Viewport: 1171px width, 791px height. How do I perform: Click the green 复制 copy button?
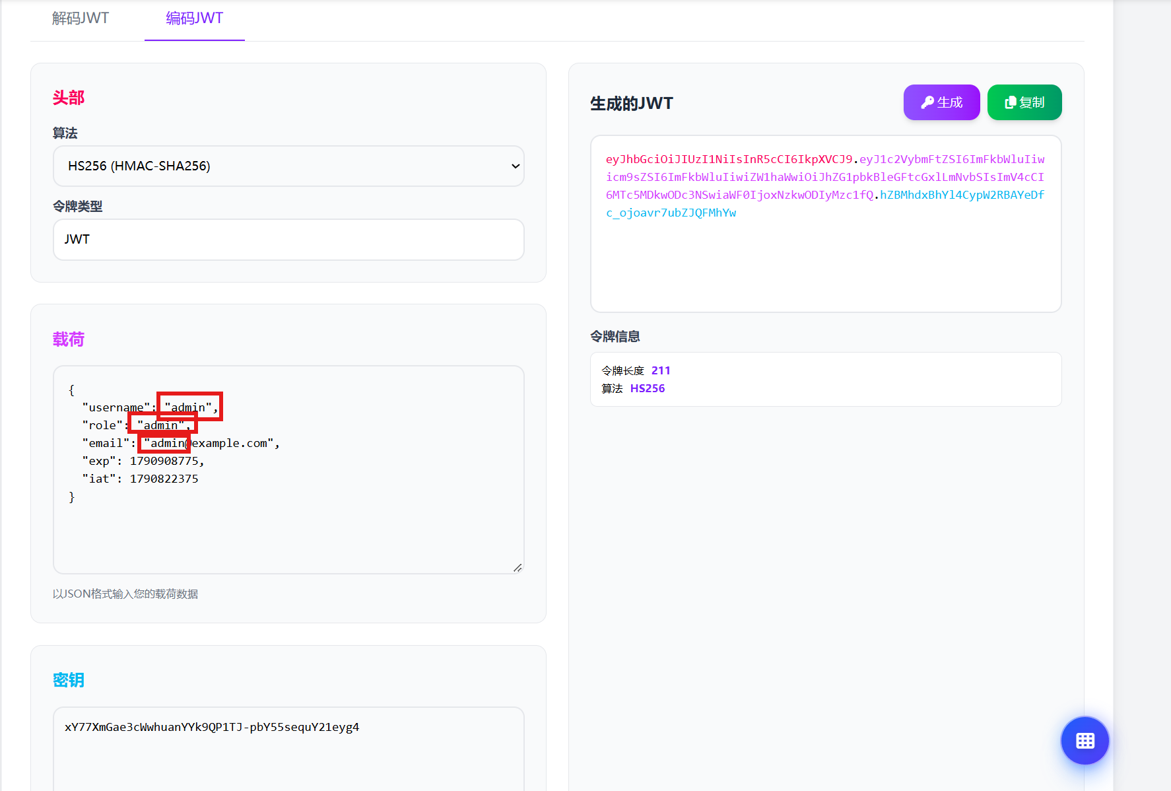point(1024,102)
